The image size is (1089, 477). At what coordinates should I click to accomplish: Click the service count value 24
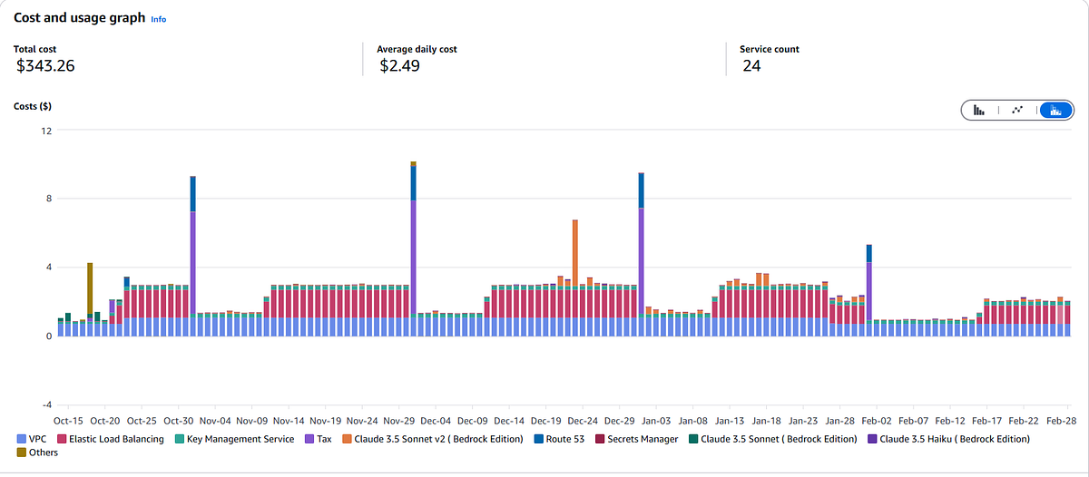[x=751, y=66]
